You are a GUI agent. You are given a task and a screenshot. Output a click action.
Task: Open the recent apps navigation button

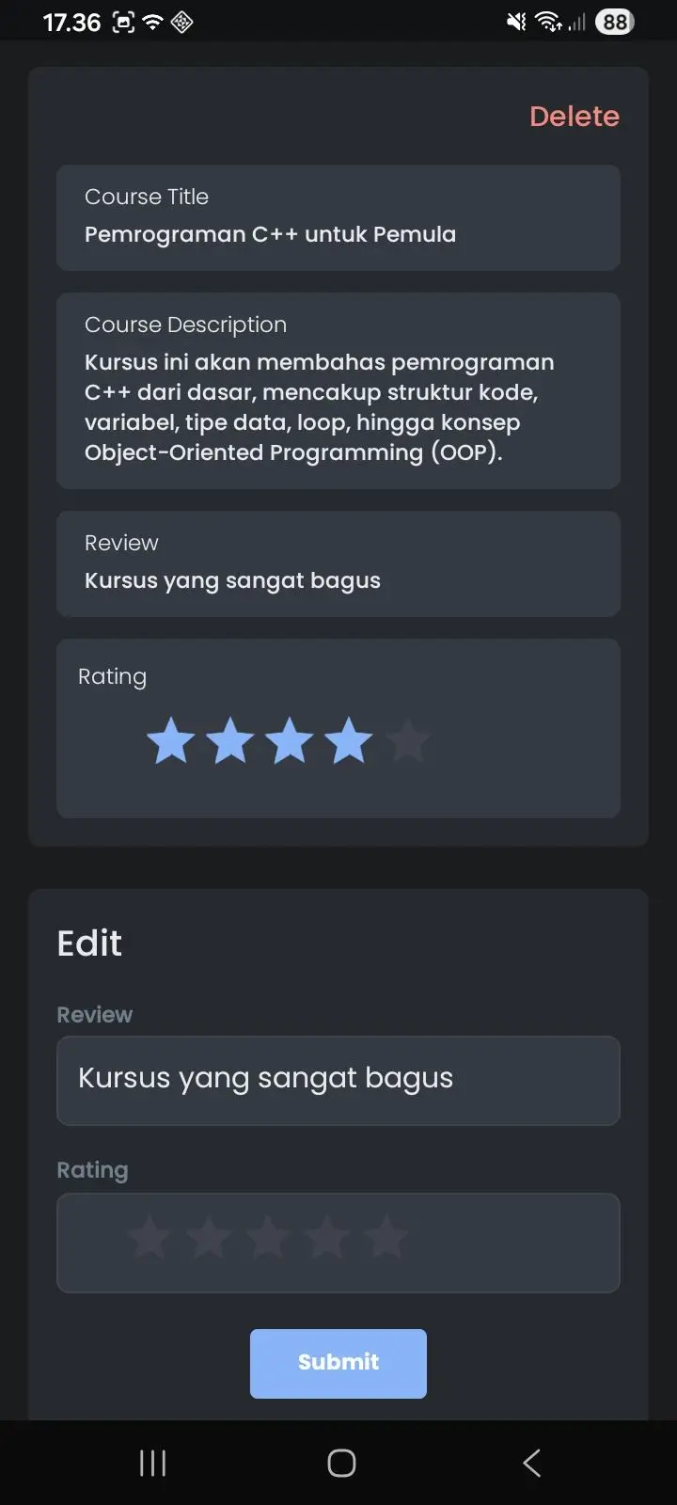152,1463
